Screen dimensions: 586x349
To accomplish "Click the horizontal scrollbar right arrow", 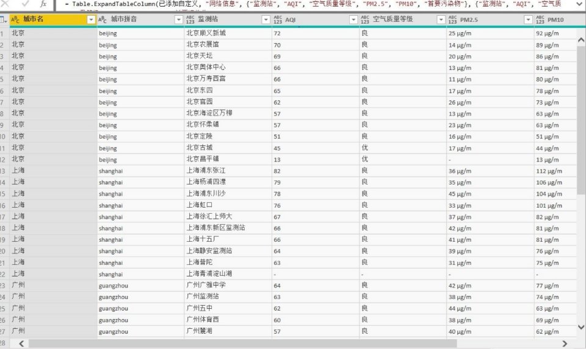I will pos(565,344).
